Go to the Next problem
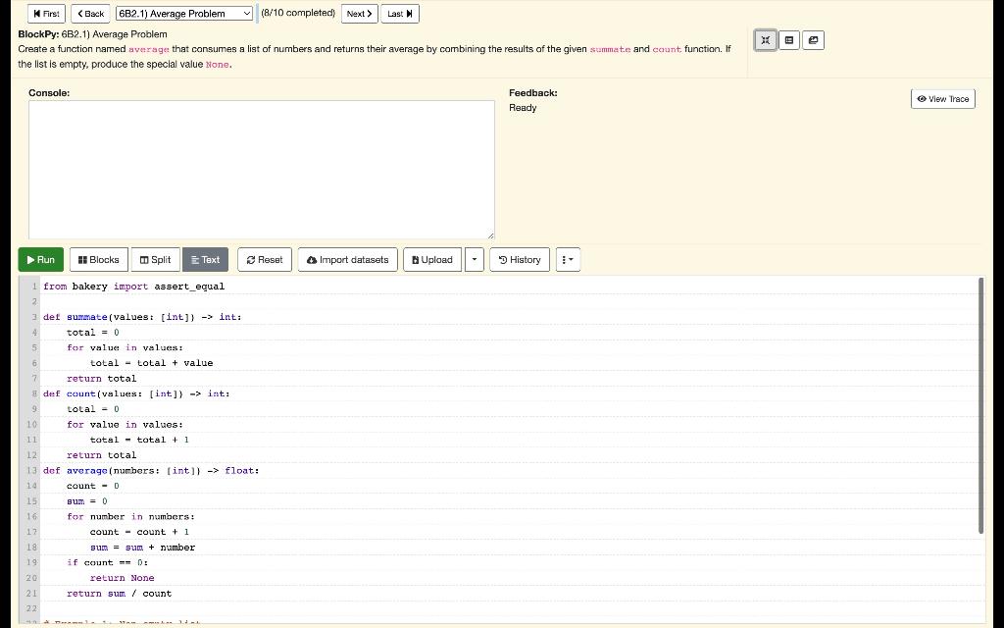Screen dimensions: 1004x628 click(359, 14)
